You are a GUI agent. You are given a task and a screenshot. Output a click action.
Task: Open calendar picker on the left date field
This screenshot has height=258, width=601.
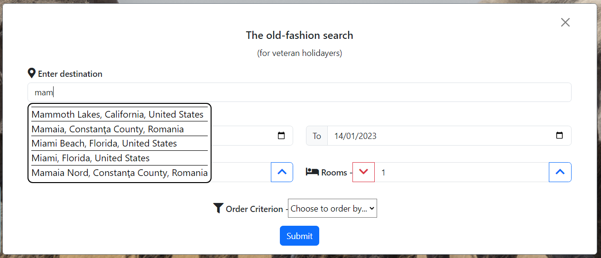[x=281, y=136]
